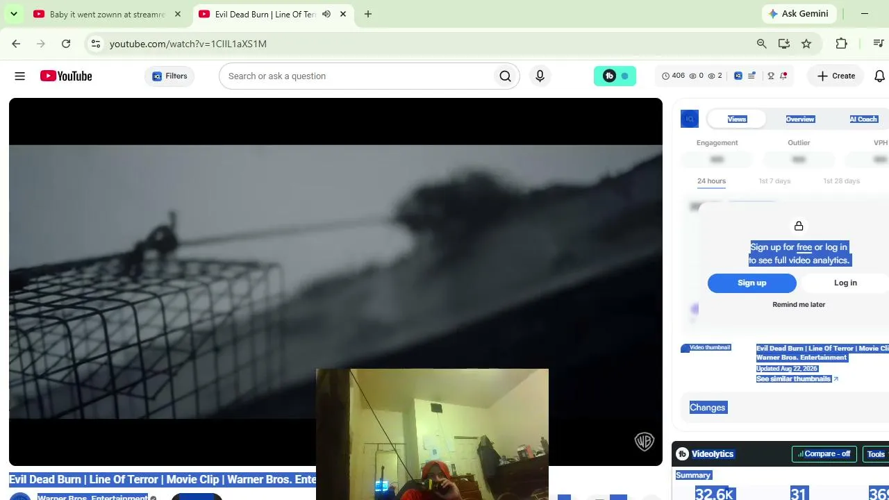Close the Evil Dead Burn tab
The width and height of the screenshot is (889, 500).
[342, 14]
